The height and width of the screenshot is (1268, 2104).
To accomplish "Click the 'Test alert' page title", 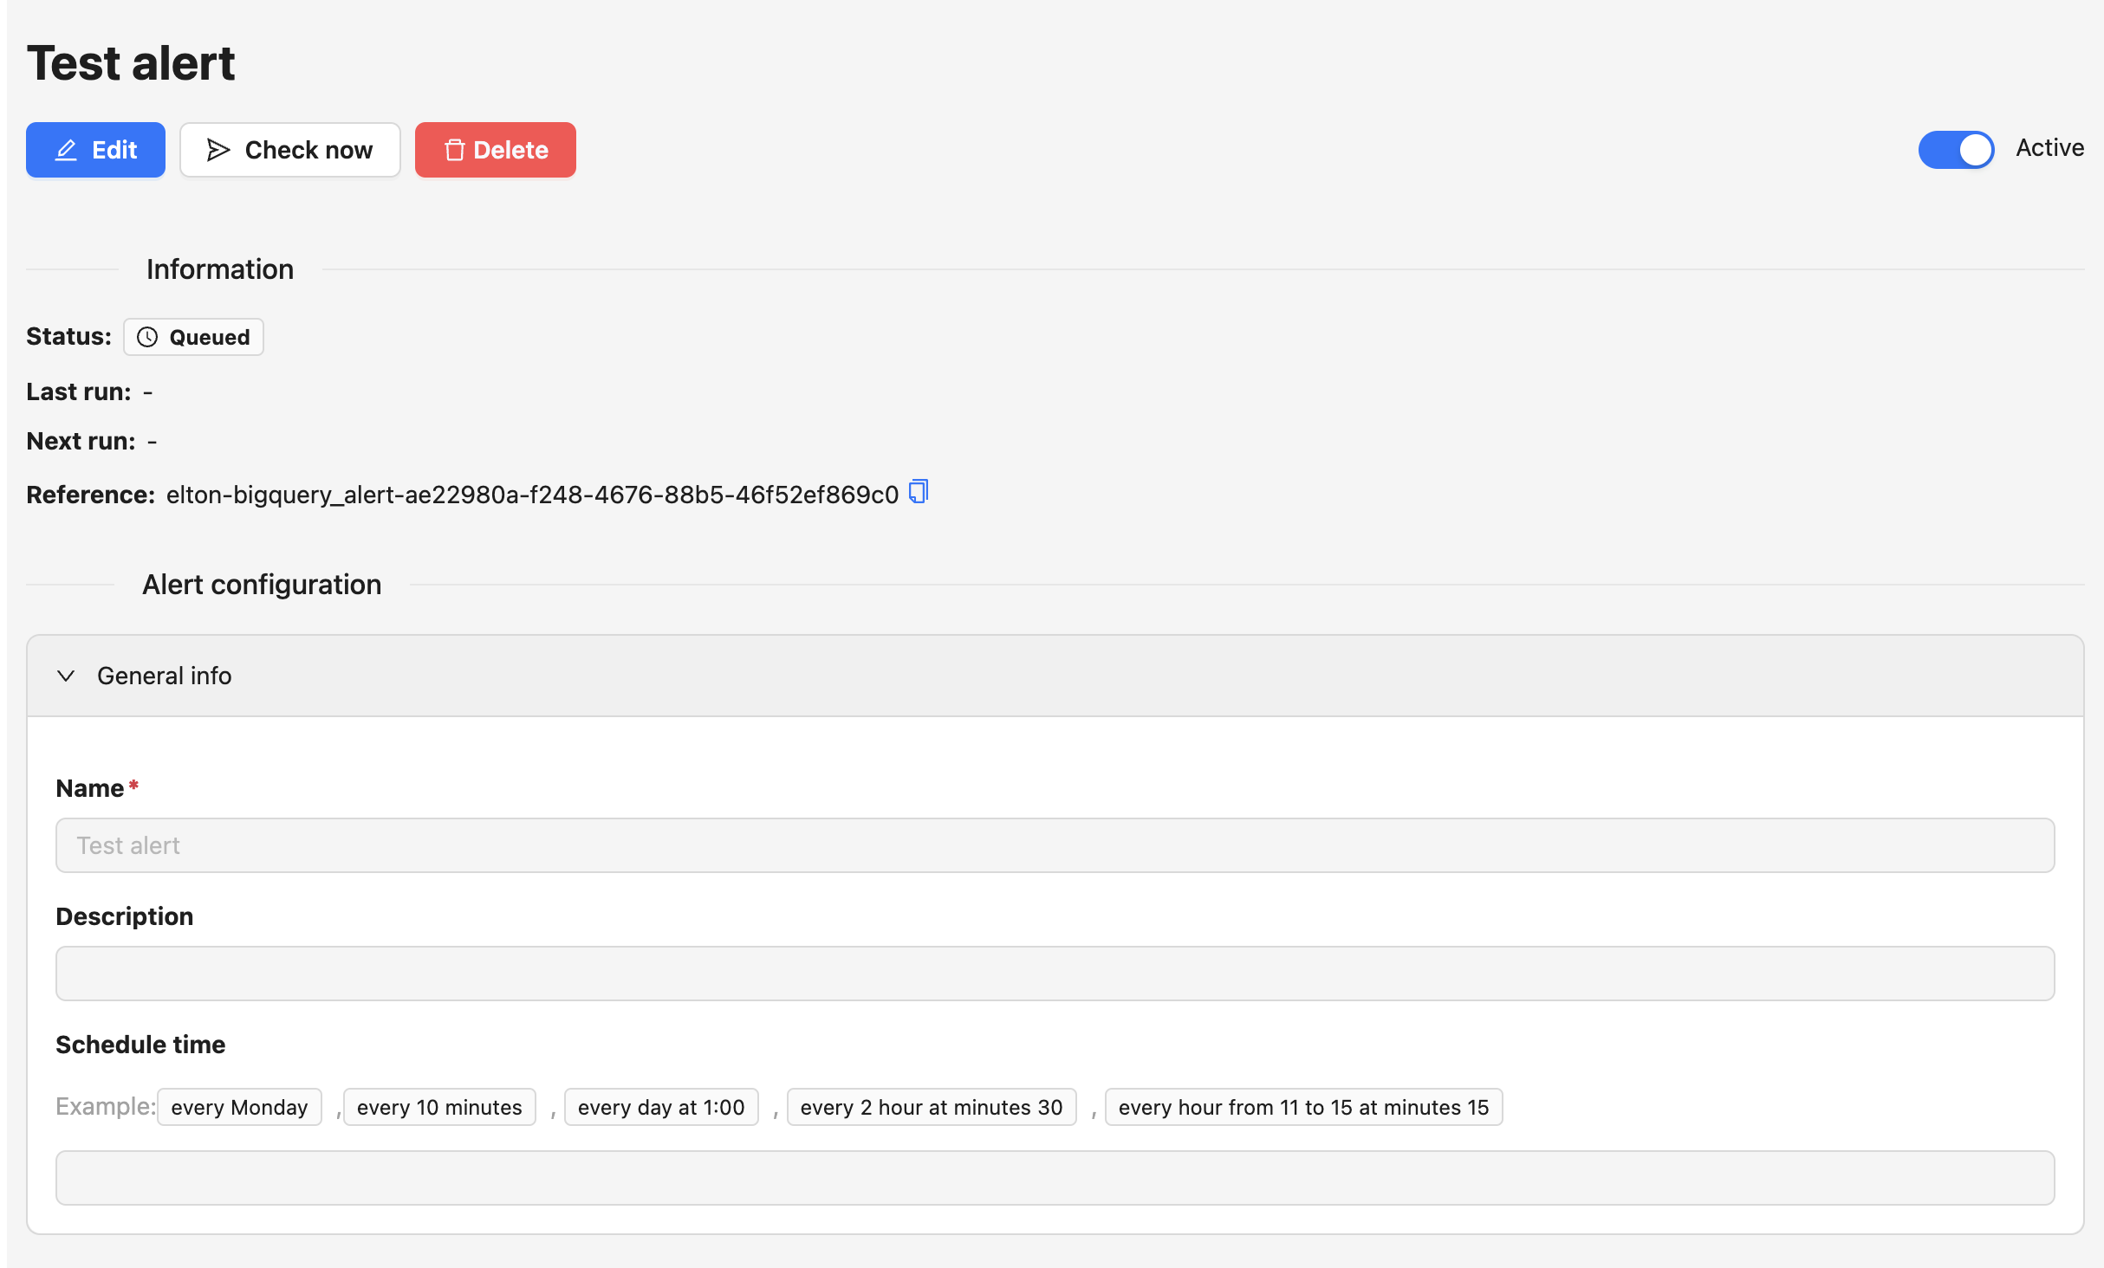I will [x=131, y=63].
